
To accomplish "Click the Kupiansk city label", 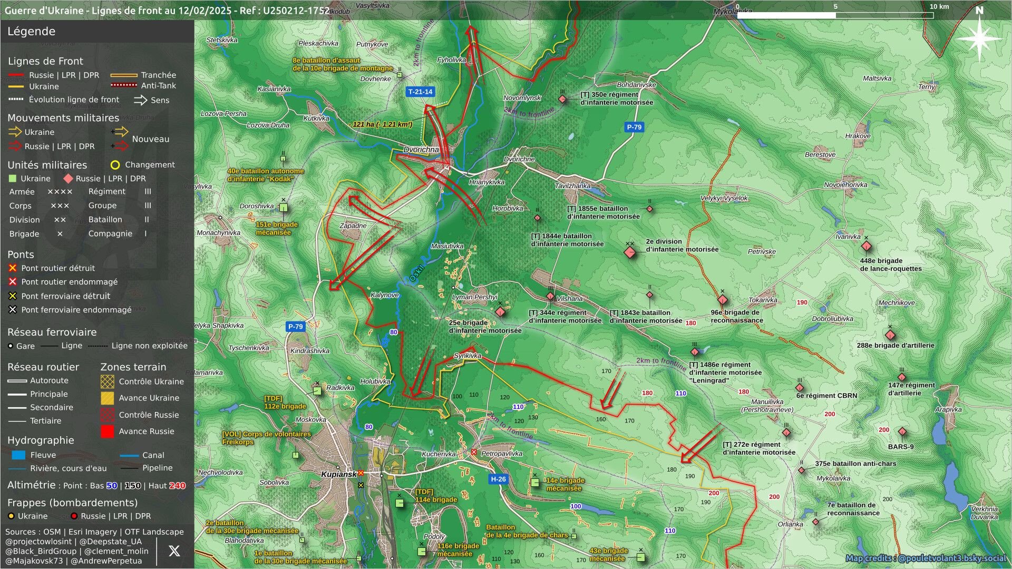I will tap(339, 474).
